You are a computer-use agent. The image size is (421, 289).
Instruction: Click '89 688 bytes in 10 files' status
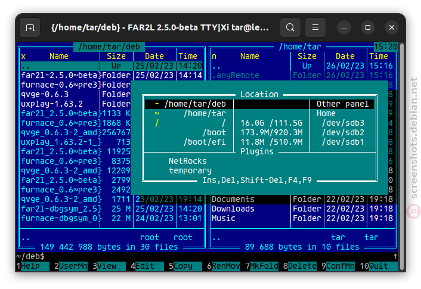(302, 247)
